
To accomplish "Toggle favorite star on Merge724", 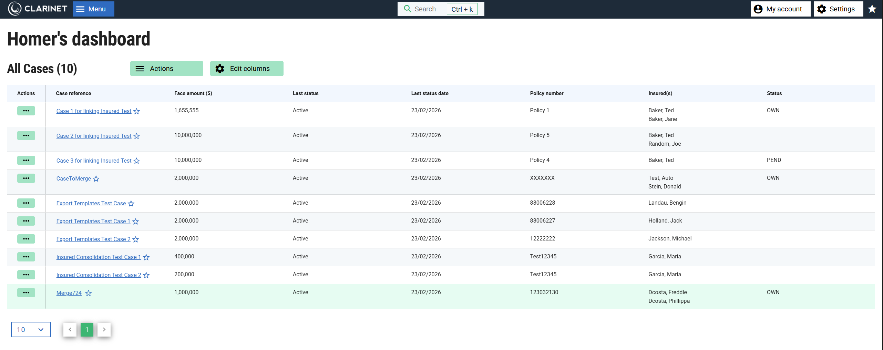I will 89,293.
